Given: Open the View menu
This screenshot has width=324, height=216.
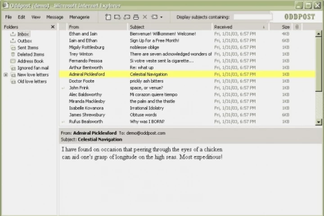Looking at the screenshot, I should 36,17.
